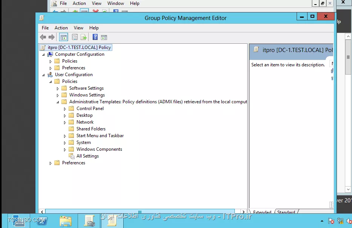Click the Control Panel folder icon
This screenshot has height=228, width=352.
[x=71, y=109]
